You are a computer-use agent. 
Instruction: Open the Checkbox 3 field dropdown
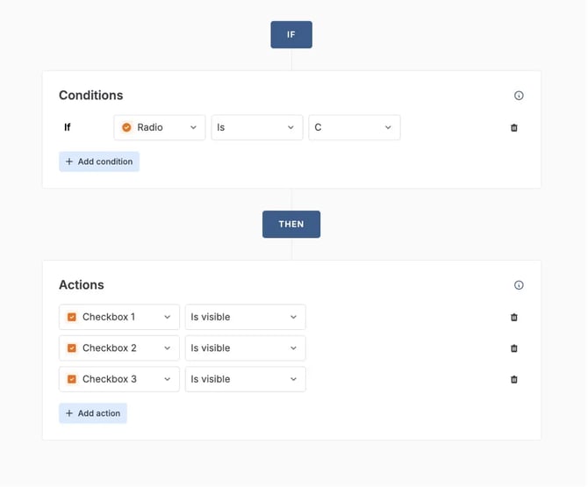(x=119, y=379)
